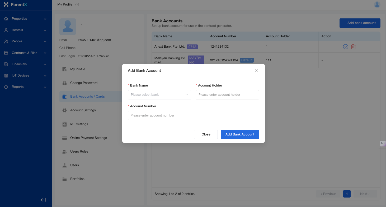Dismiss the dialog with the X icon
Screen dimensions: 386x207
coord(256,70)
